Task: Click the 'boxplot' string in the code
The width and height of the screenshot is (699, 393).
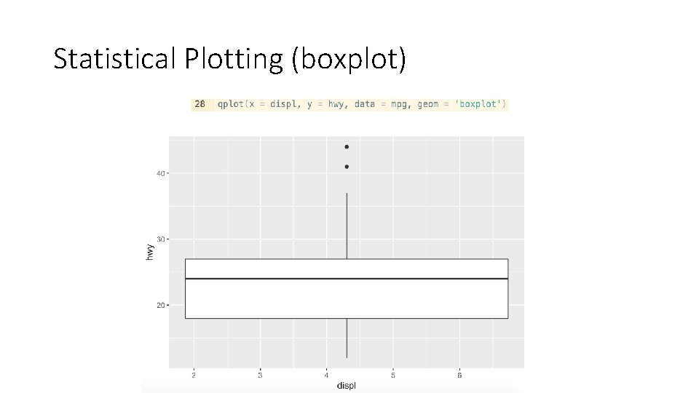Action: (479, 104)
